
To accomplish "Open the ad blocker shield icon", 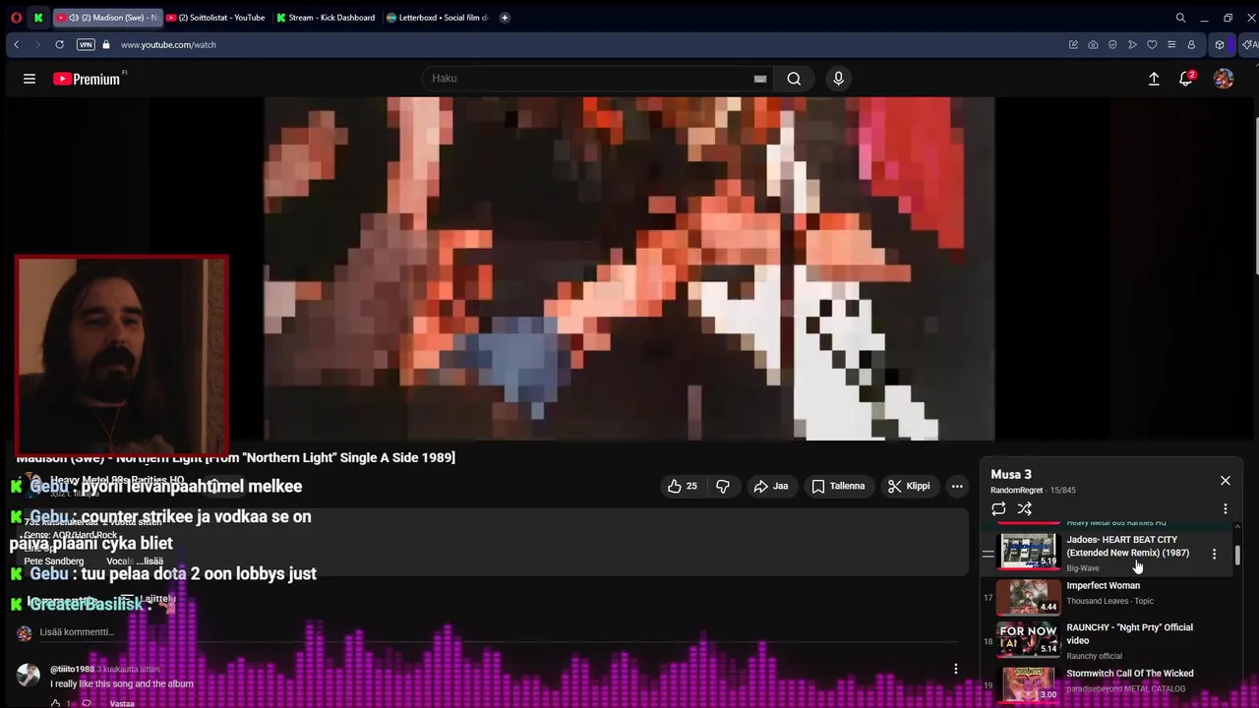I will (x=1112, y=44).
